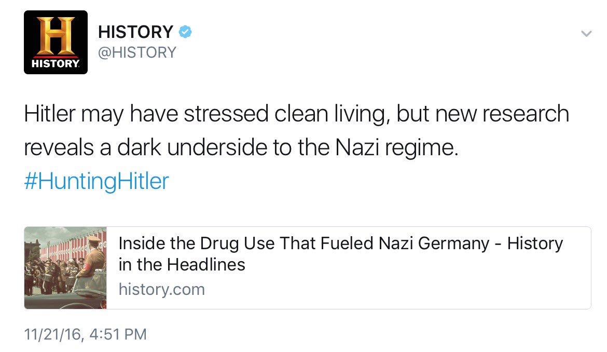Click the tweet line starting 'Hitler may have'

[296, 114]
